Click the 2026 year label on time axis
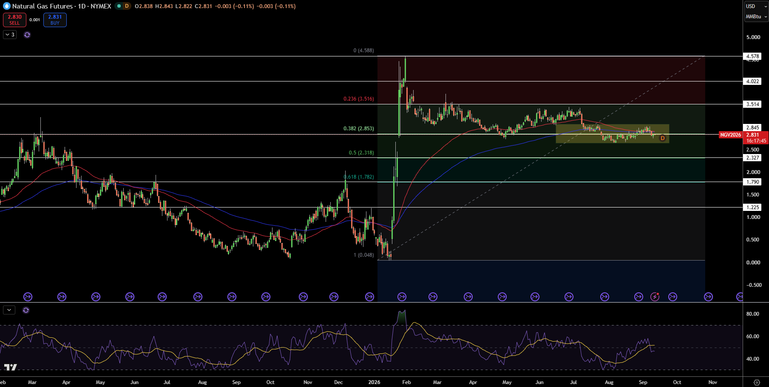The image size is (769, 387). coord(374,382)
